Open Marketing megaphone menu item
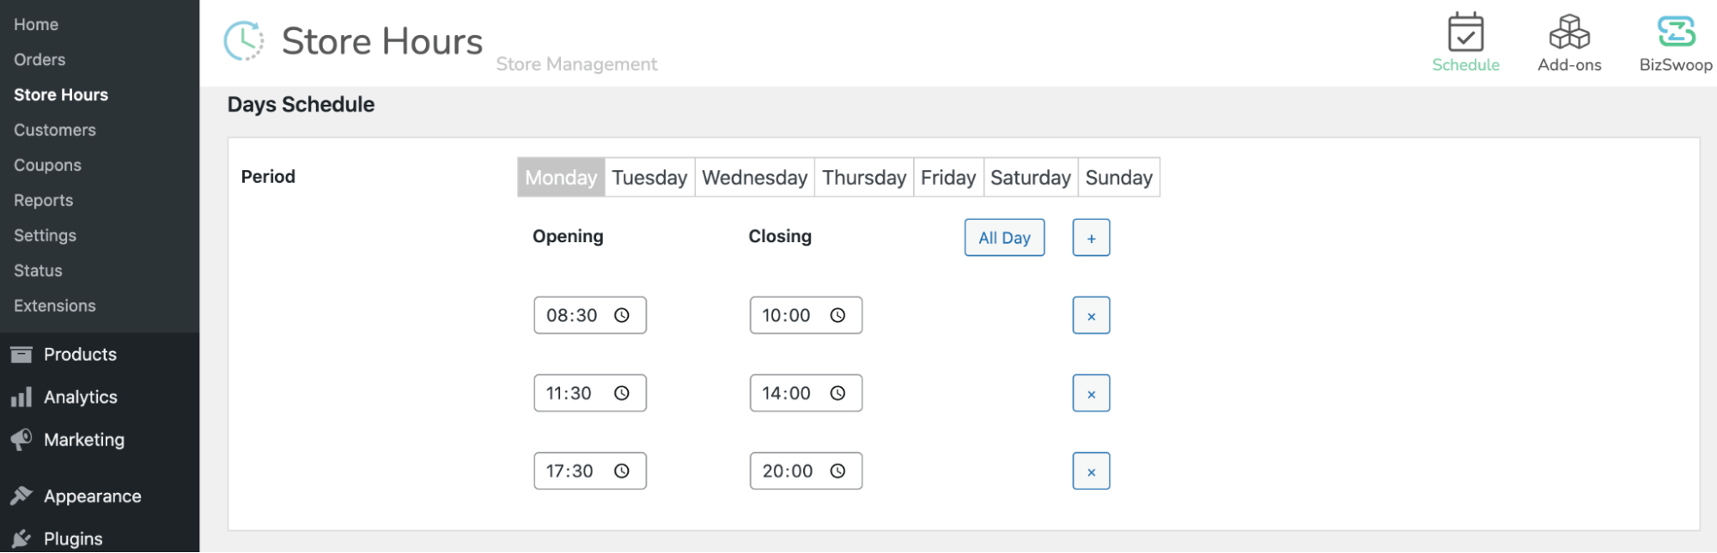The image size is (1717, 553). (83, 440)
